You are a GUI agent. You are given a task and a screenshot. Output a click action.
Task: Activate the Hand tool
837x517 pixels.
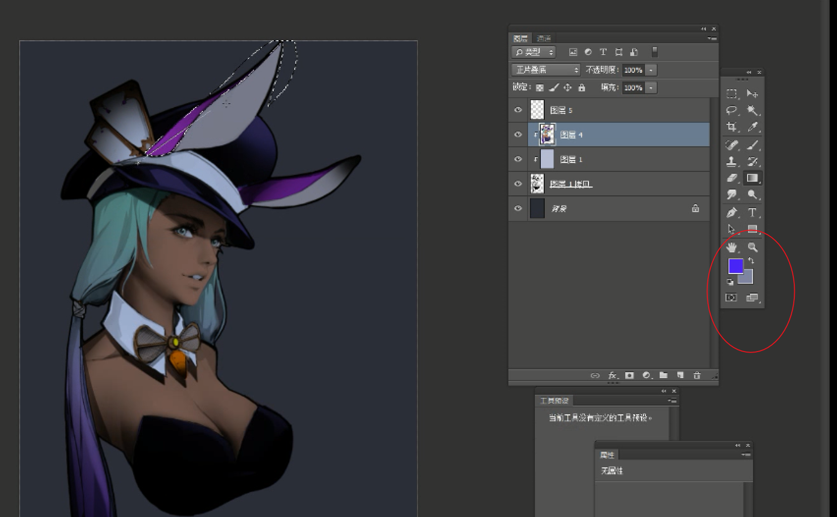pos(732,247)
